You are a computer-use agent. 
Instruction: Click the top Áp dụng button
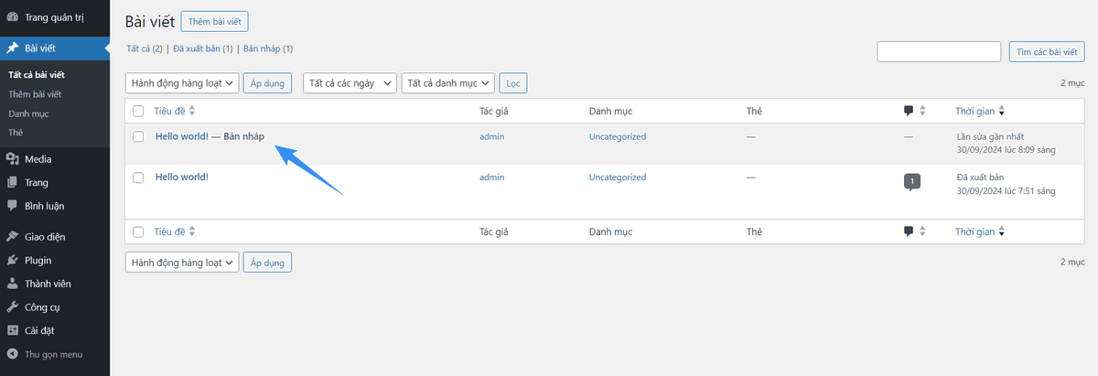pos(267,83)
